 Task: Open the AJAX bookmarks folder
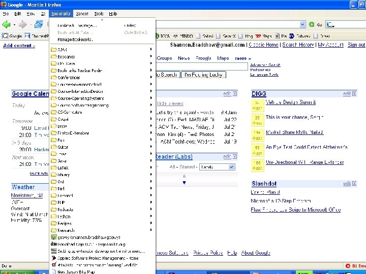click(102, 49)
